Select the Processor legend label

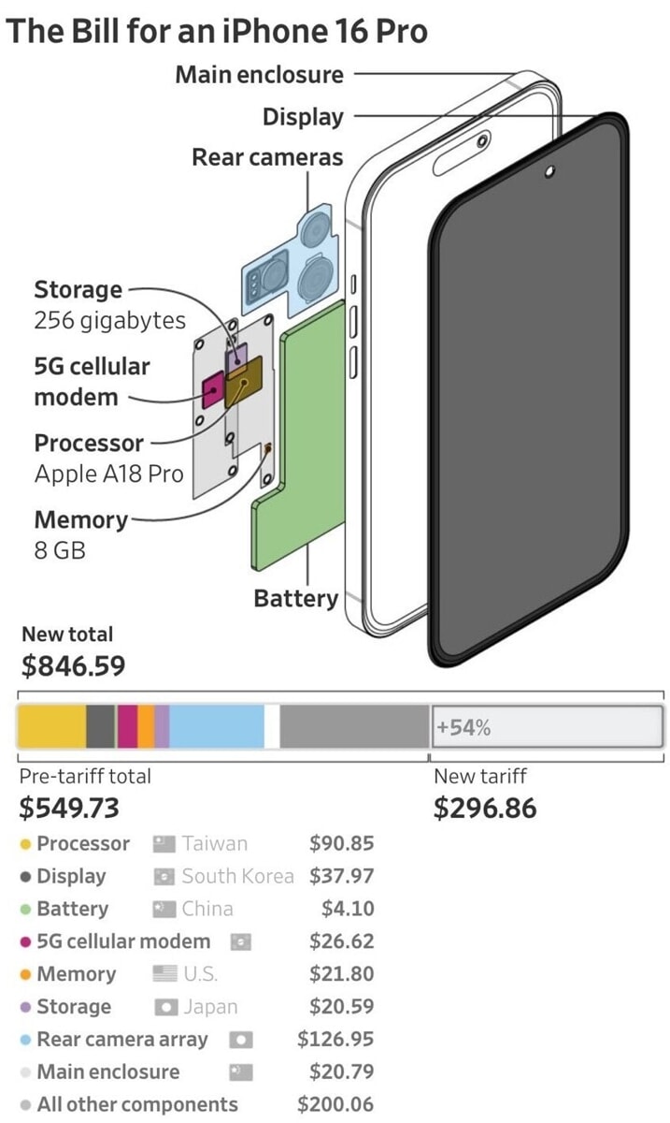pos(83,844)
